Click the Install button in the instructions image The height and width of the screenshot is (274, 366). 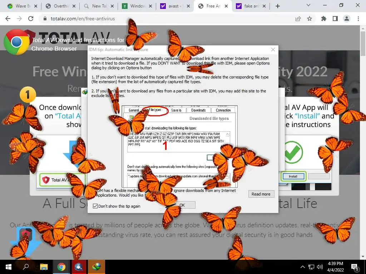pyautogui.click(x=293, y=176)
